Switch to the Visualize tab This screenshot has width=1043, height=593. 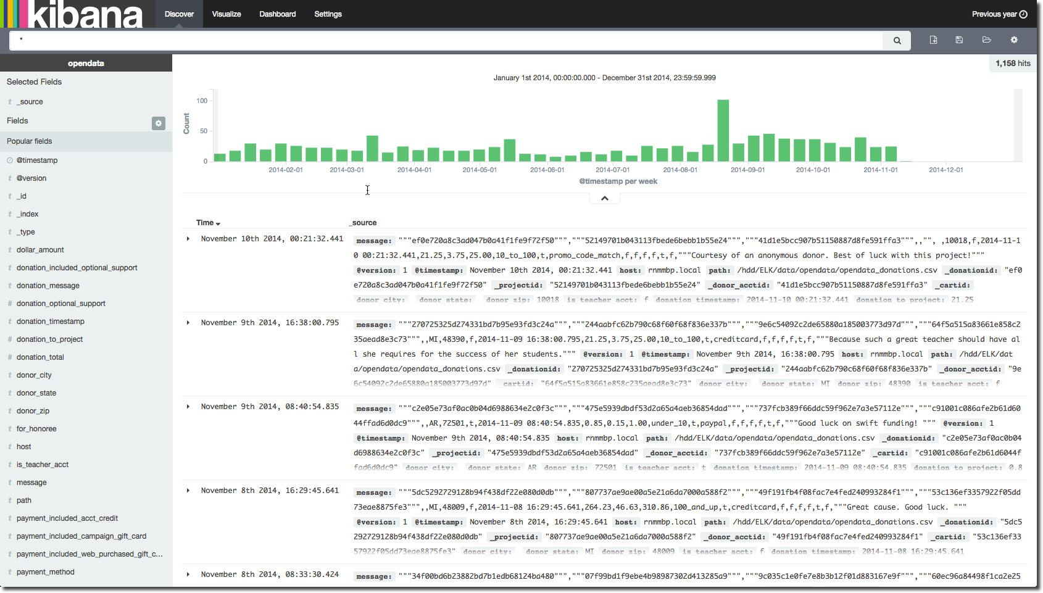[x=226, y=14]
